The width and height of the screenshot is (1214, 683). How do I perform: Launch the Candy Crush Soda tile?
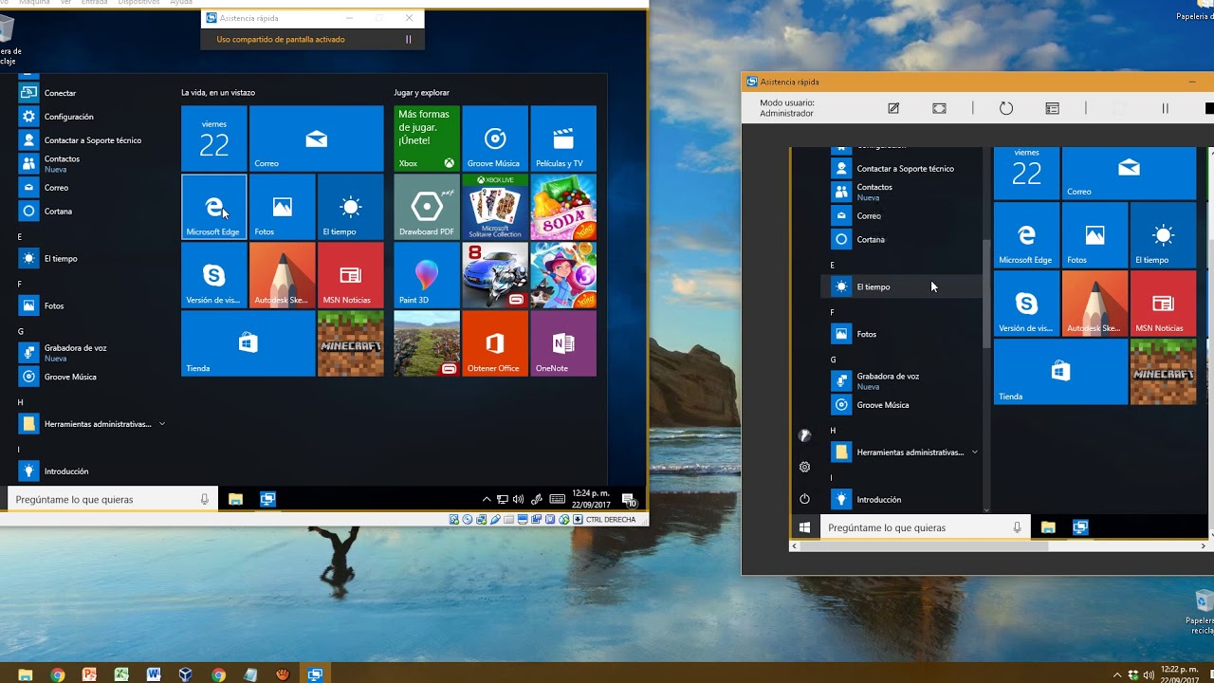(563, 207)
